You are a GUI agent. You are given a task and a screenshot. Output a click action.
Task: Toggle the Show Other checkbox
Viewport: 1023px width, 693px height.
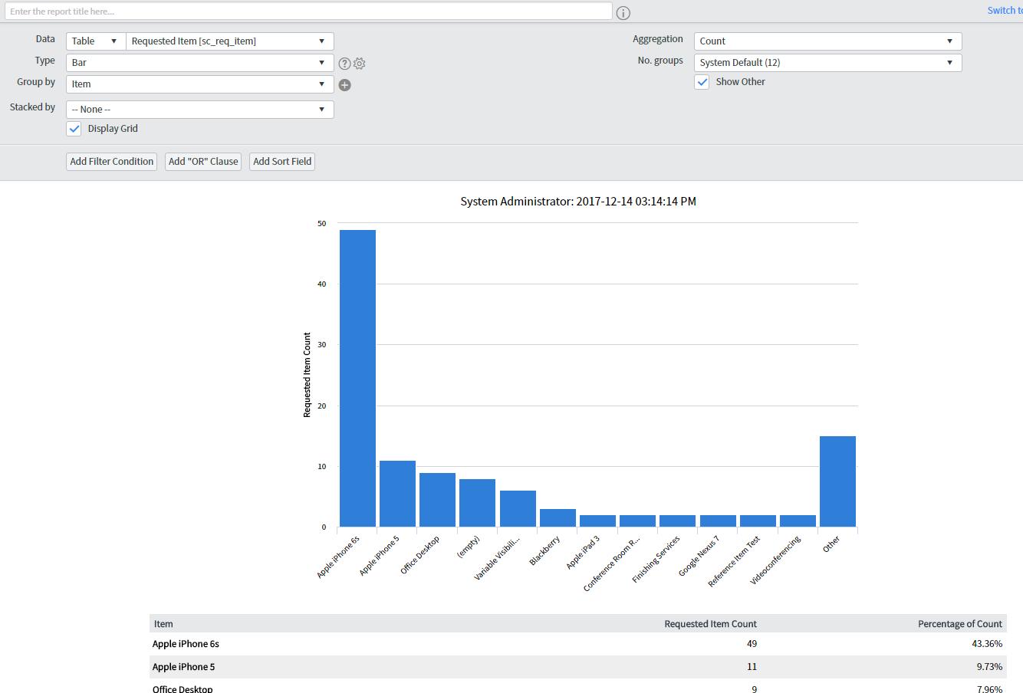[702, 82]
